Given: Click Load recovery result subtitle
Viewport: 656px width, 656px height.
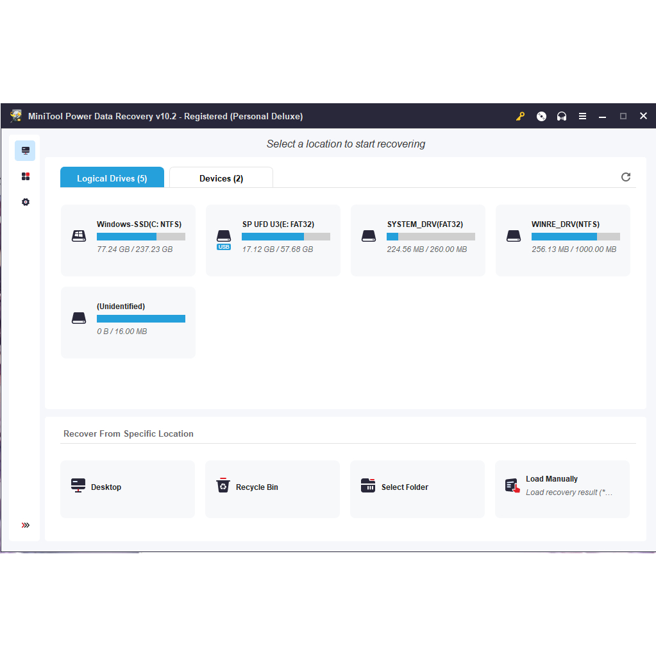Looking at the screenshot, I should 569,492.
